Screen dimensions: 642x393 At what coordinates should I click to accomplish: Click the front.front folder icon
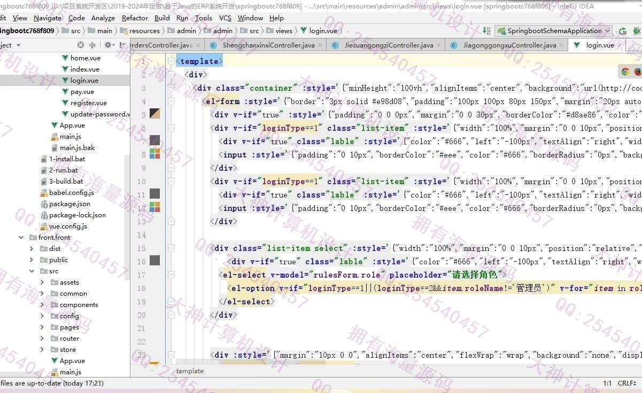tap(33, 238)
